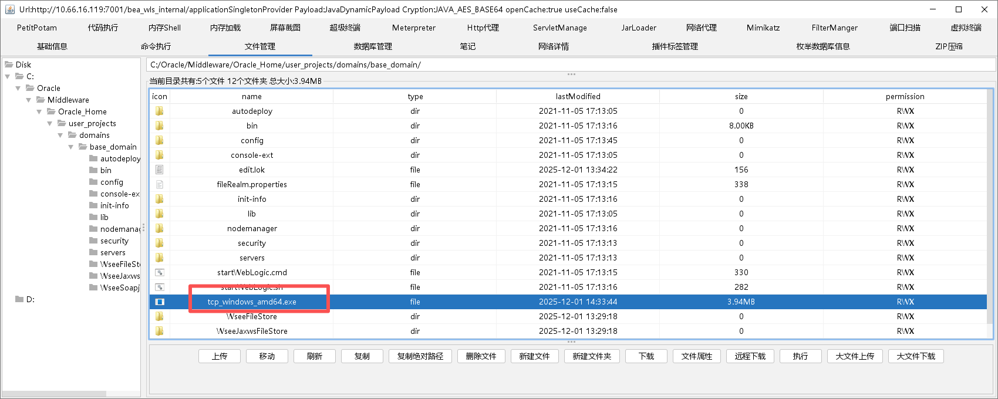Image resolution: width=998 pixels, height=399 pixels.
Task: Sort table by size column header
Action: [741, 96]
